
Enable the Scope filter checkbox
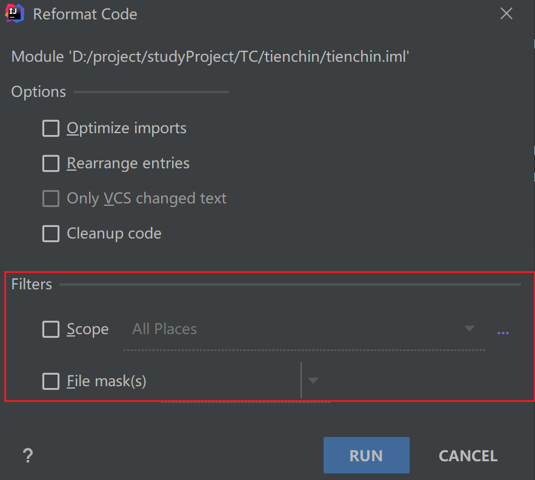click(x=51, y=329)
